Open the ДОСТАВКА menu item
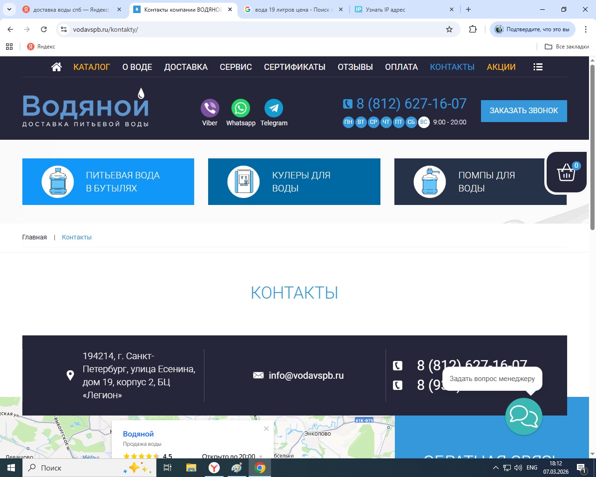The height and width of the screenshot is (477, 596). pos(186,67)
